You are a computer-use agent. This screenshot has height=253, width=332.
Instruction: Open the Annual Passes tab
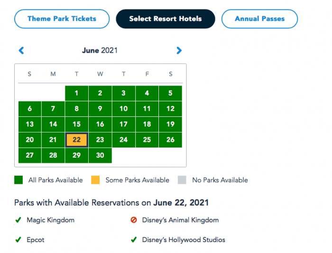pyautogui.click(x=260, y=19)
